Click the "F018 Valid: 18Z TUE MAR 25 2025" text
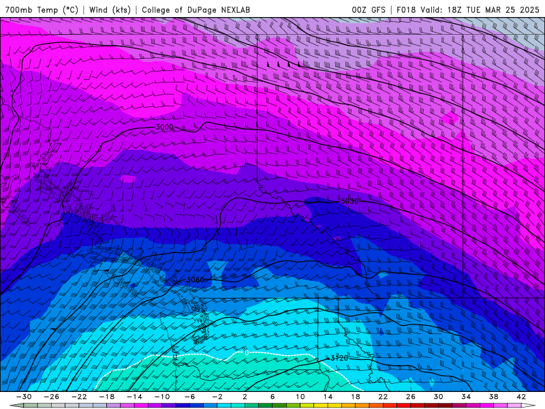The image size is (545, 409). tap(468, 10)
